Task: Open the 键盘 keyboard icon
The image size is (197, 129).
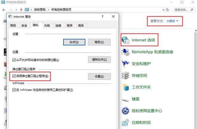Action: click(x=125, y=100)
